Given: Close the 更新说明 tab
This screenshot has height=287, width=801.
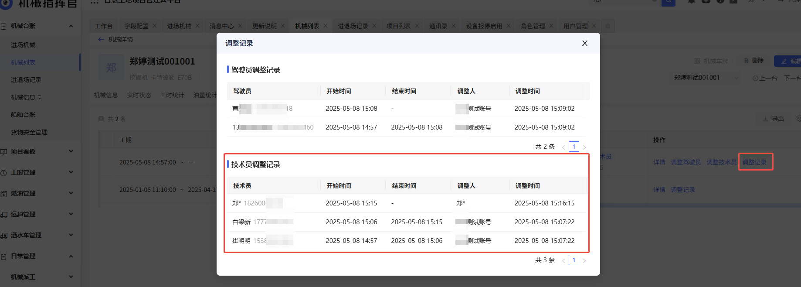Looking at the screenshot, I should 283,26.
